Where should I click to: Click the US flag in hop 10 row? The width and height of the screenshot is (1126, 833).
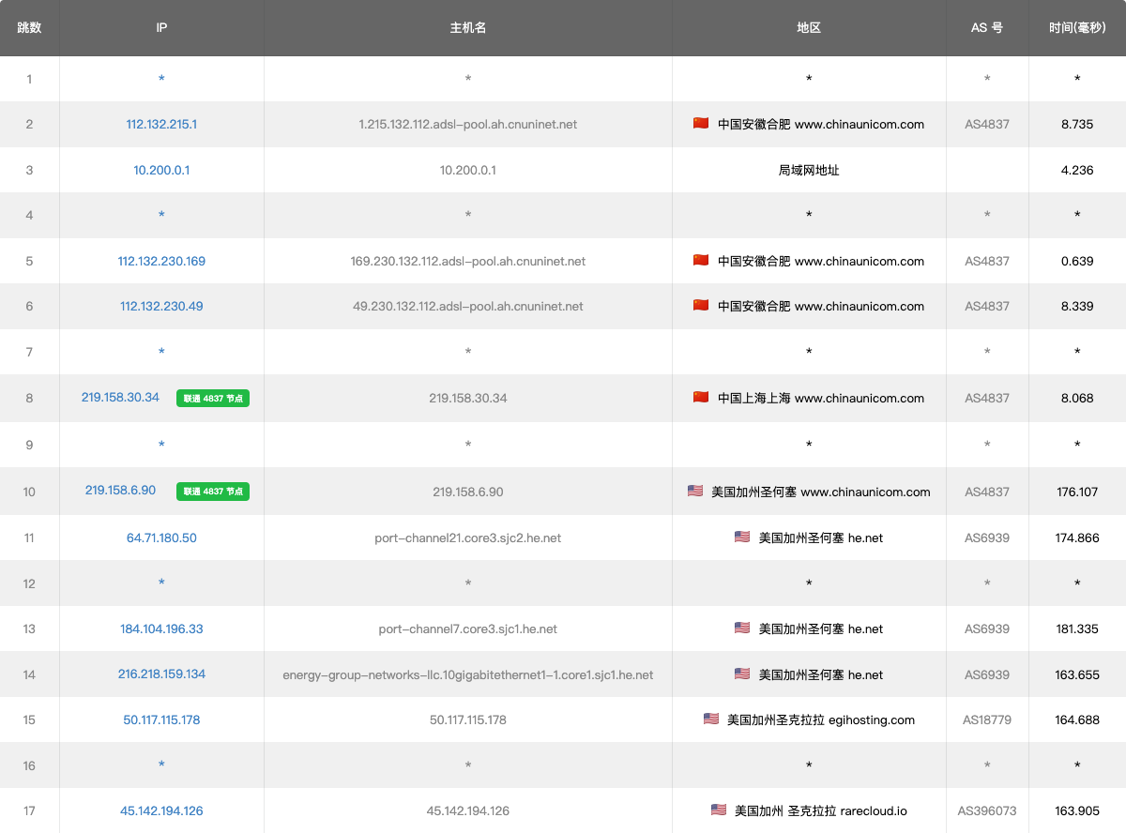695,491
